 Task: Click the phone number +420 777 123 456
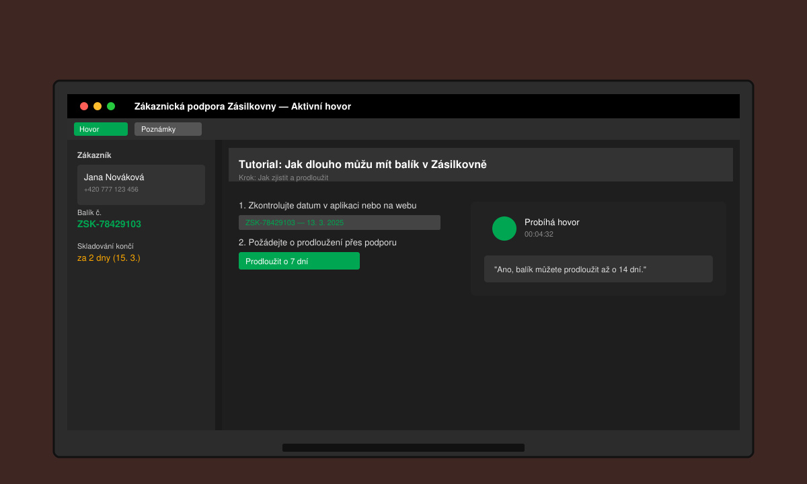111,190
